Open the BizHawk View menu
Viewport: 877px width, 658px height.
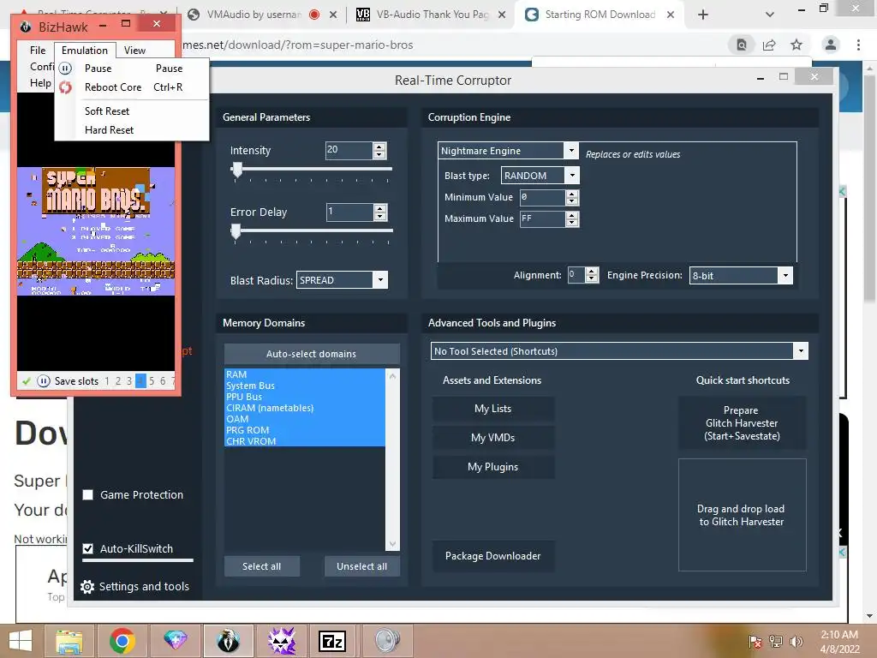[x=134, y=51]
